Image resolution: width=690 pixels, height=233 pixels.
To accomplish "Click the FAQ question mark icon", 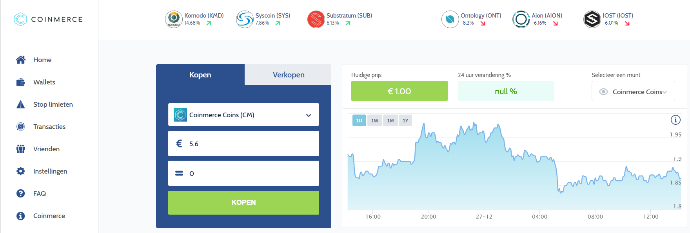I will tap(21, 194).
